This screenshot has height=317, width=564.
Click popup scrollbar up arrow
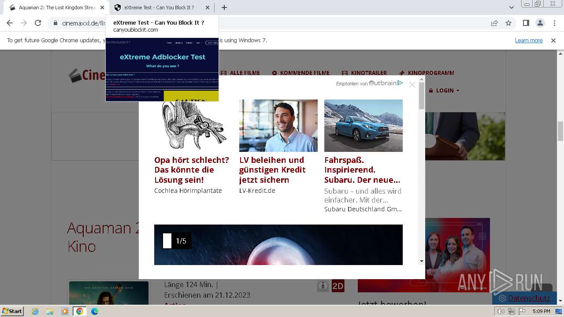pos(422,79)
